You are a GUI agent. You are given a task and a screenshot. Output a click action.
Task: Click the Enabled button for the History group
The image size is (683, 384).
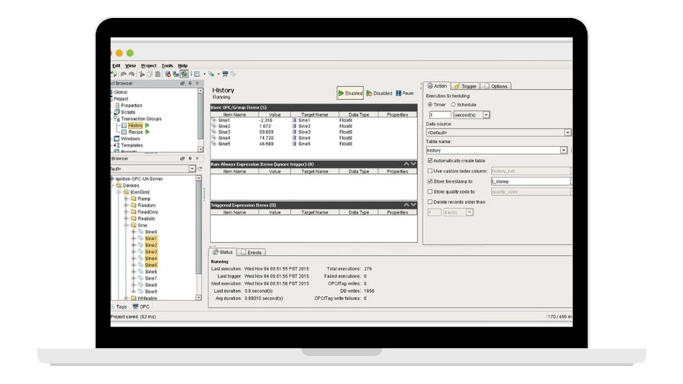[x=350, y=93]
